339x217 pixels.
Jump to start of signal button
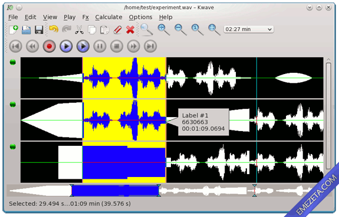(x=15, y=46)
